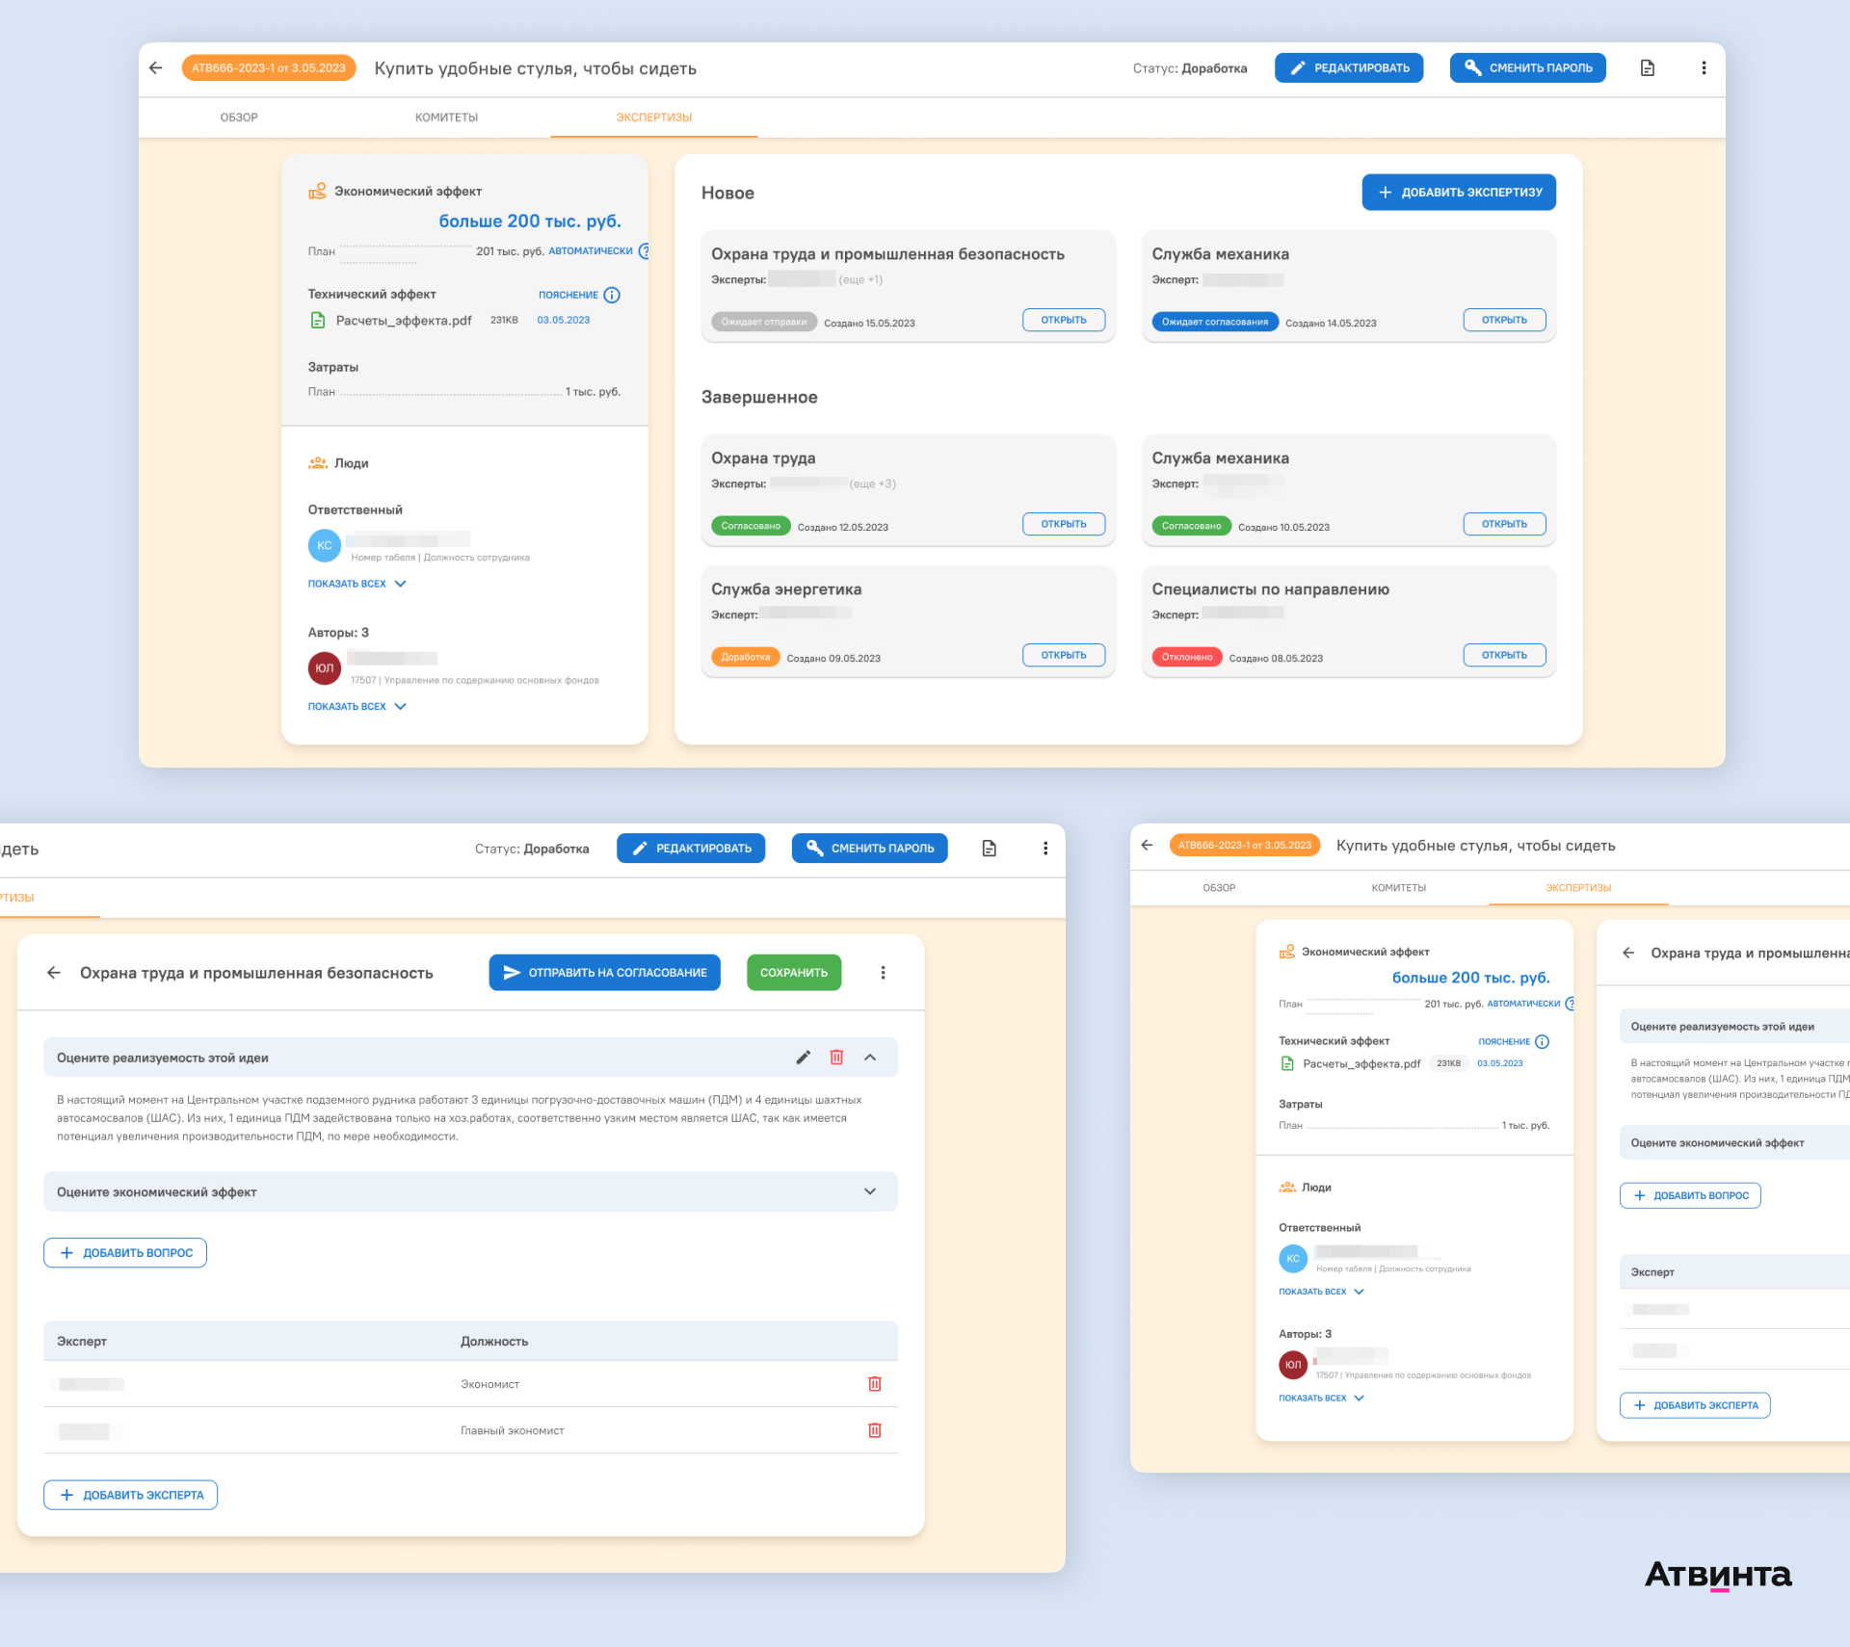Go back using bottom-right window header arrow
Viewport: 1850px width, 1647px height.
coord(1147,846)
